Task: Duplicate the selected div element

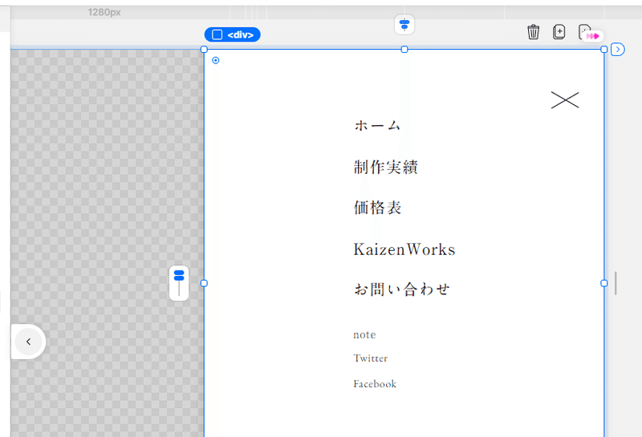Action: tap(559, 32)
